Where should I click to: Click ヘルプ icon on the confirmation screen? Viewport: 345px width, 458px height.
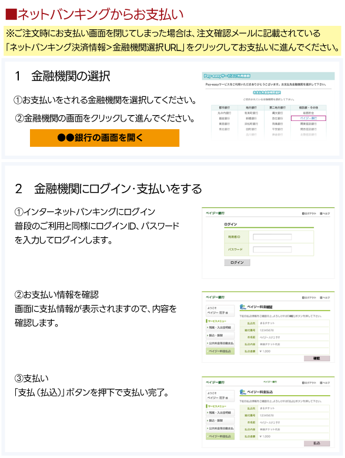[325, 298]
